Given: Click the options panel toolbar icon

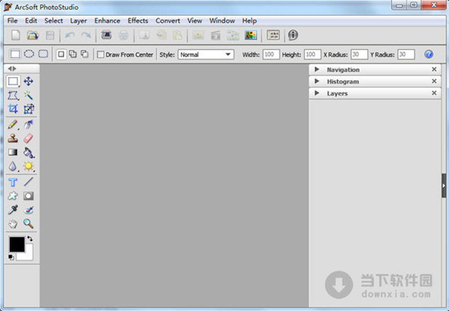Looking at the screenshot, I should pyautogui.click(x=273, y=35).
